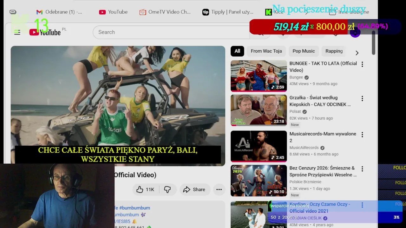Click the main video player area

pos(118,106)
